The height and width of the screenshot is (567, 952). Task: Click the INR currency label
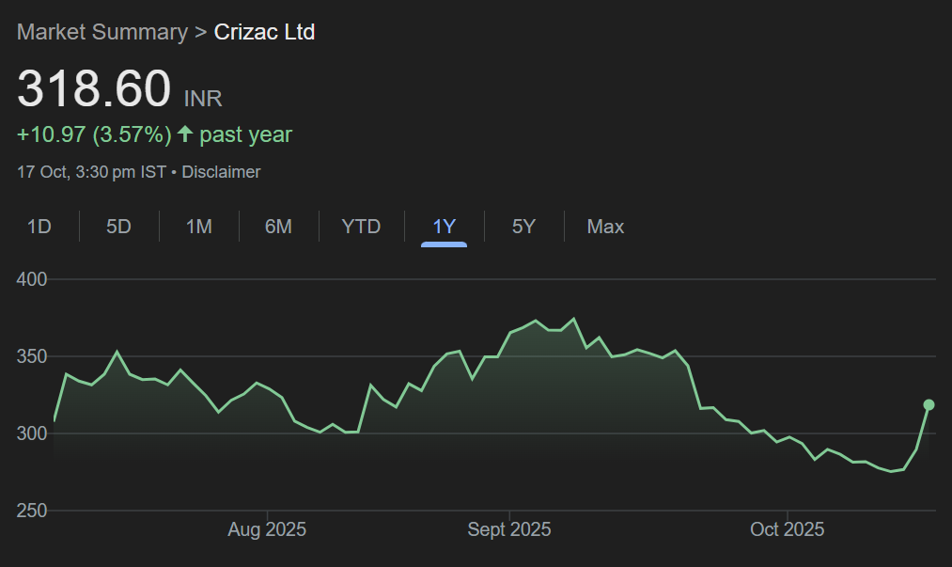tap(203, 98)
